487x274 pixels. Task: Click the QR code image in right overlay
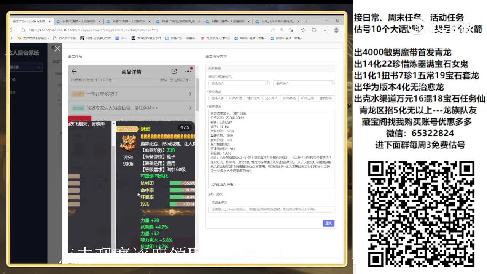[x=421, y=214]
